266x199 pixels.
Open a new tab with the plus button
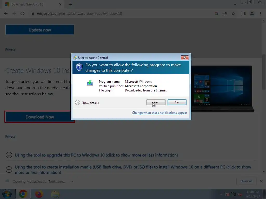(x=70, y=4)
